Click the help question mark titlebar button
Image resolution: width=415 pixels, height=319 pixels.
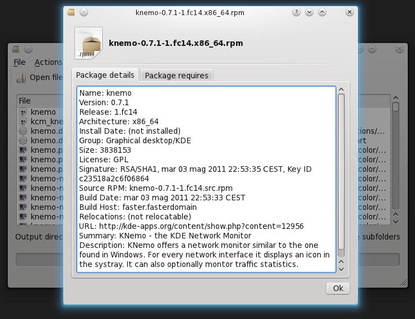coord(297,12)
